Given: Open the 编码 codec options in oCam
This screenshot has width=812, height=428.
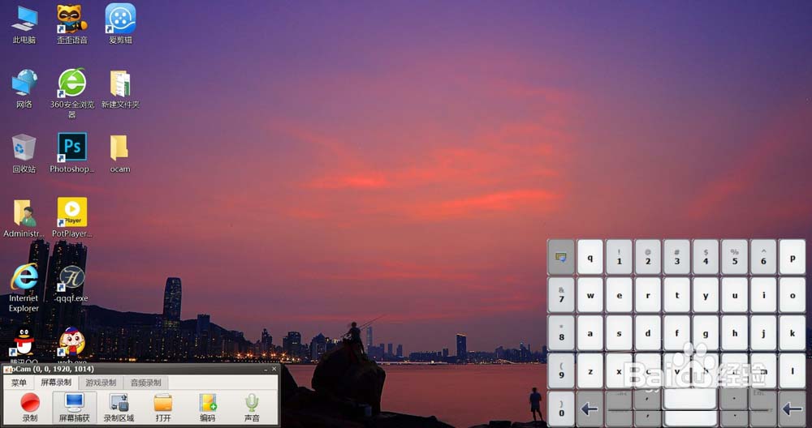Looking at the screenshot, I should pos(208,407).
